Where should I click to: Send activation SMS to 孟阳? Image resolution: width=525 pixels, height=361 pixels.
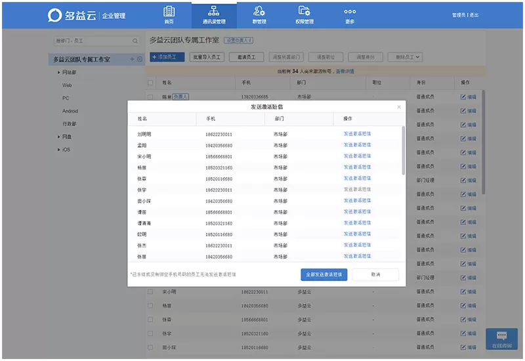[x=357, y=144]
